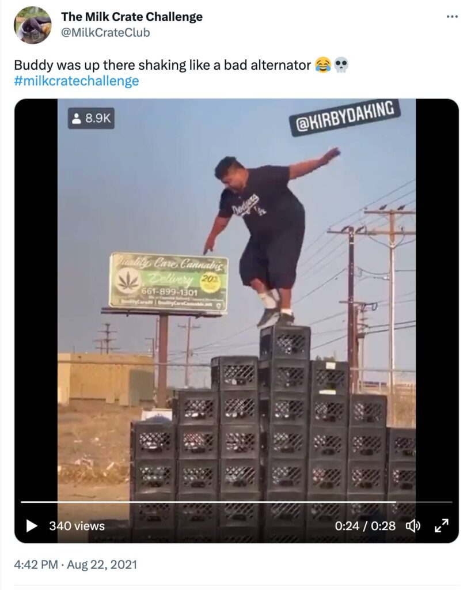Viewport: 471px width, 590px height.
Task: Click the 340 views counter
Action: point(77,525)
